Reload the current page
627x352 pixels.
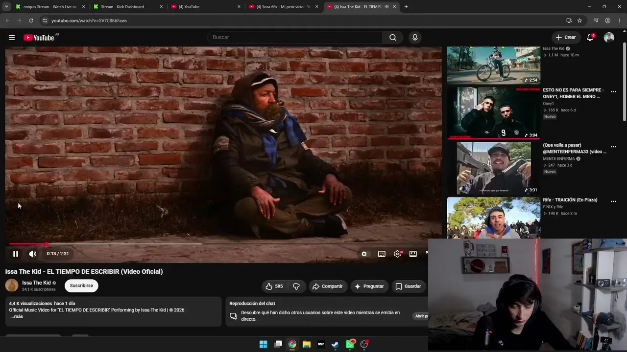coord(31,21)
